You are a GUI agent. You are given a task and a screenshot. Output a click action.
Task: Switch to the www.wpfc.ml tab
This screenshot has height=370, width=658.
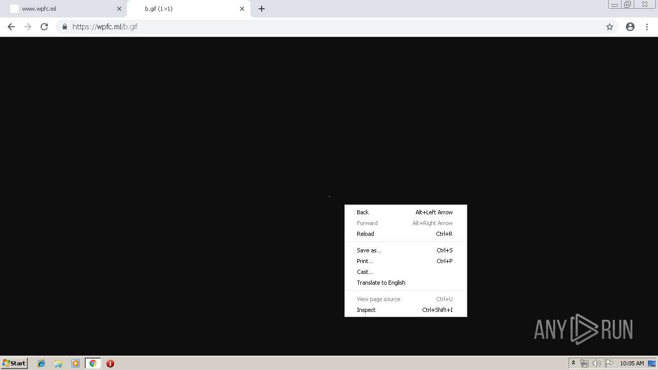64,9
